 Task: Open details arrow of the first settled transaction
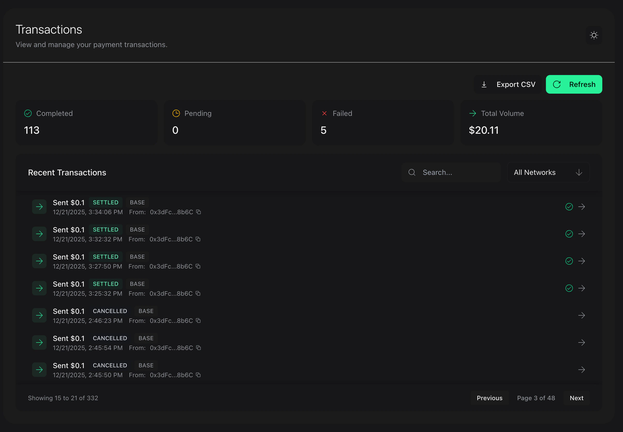click(x=582, y=206)
